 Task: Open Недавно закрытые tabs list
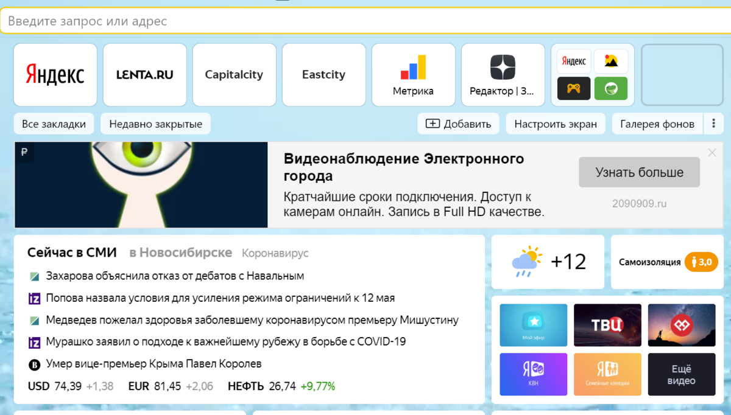155,124
